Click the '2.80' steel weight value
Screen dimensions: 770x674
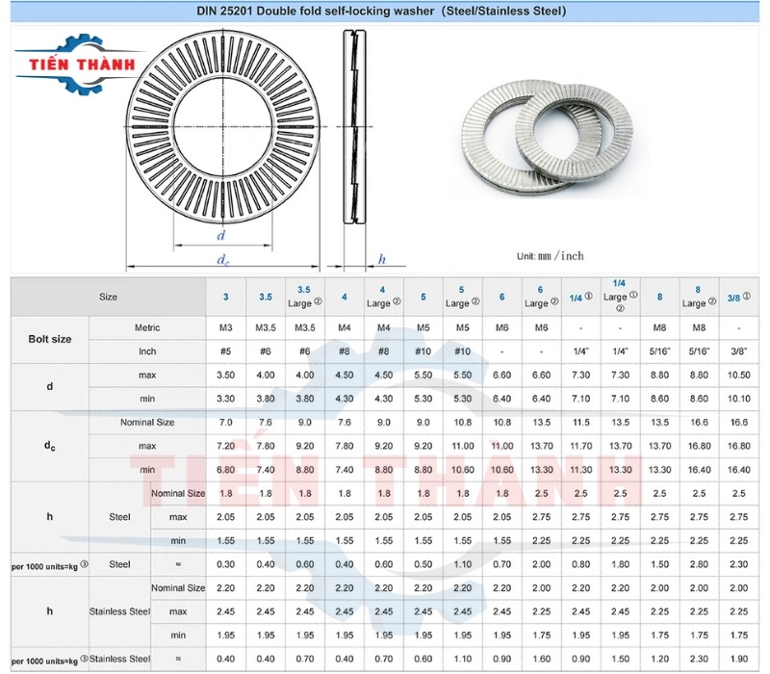(x=699, y=564)
